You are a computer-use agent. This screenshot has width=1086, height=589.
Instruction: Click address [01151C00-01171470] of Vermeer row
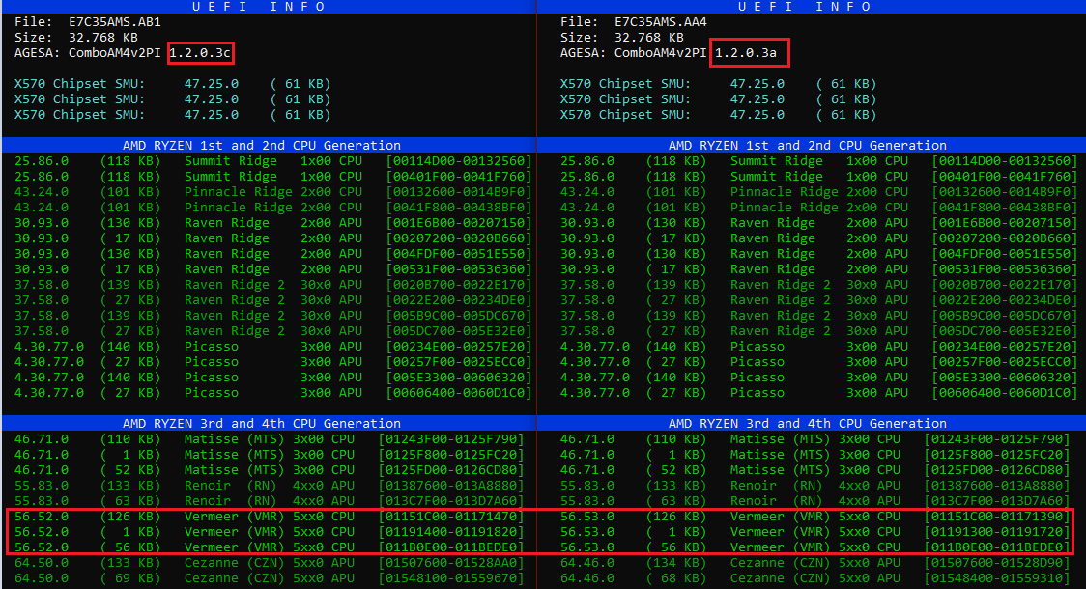pyautogui.click(x=451, y=517)
